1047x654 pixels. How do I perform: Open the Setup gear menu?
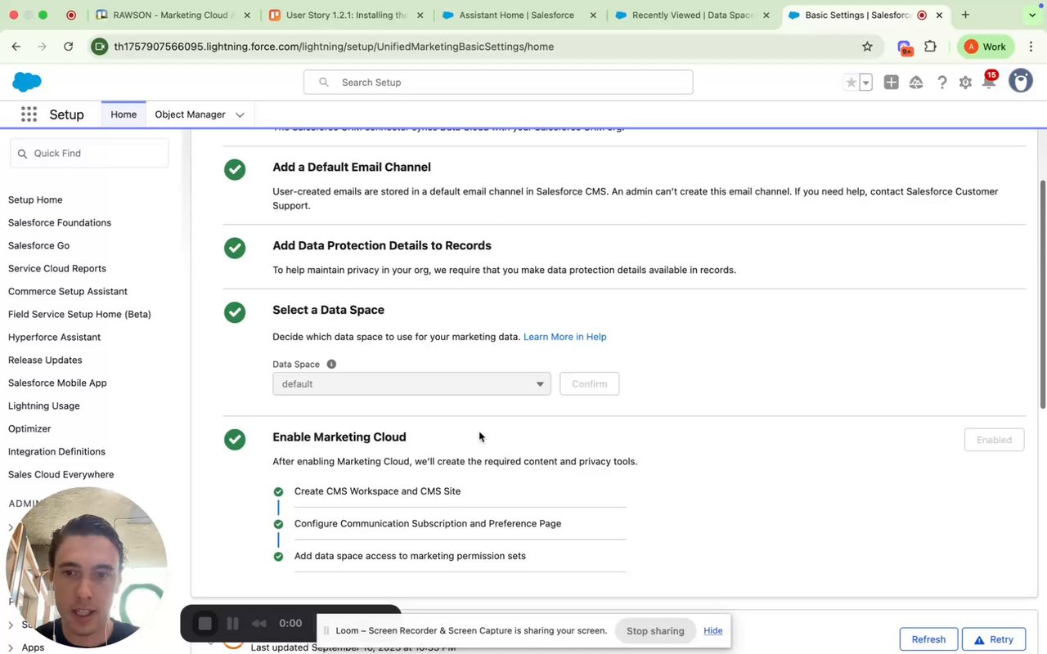965,83
